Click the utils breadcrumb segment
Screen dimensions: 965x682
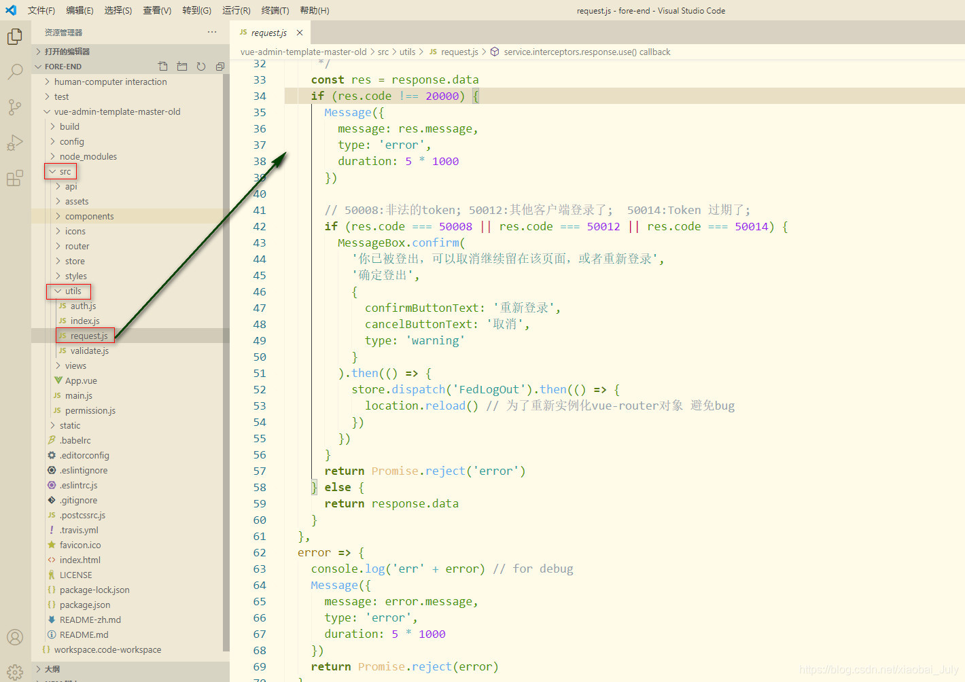click(407, 52)
